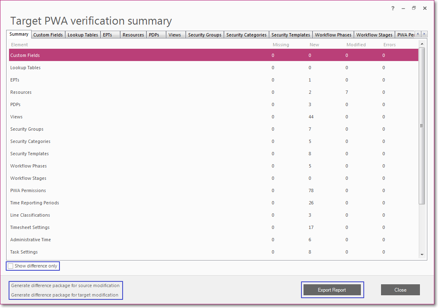438x308 pixels.
Task: Select the Security Groups row
Action: [x=214, y=129]
